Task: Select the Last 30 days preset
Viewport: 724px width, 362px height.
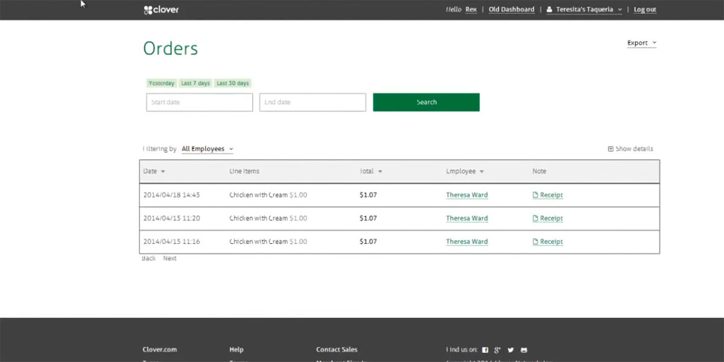Action: point(232,83)
